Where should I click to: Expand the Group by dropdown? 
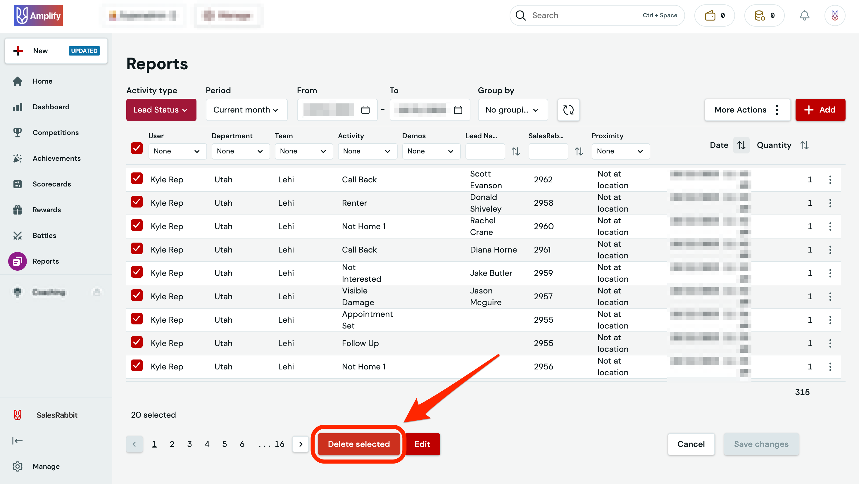tap(513, 110)
